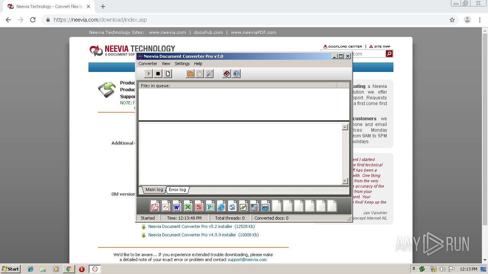Open the Windows Start menu

click(11, 269)
